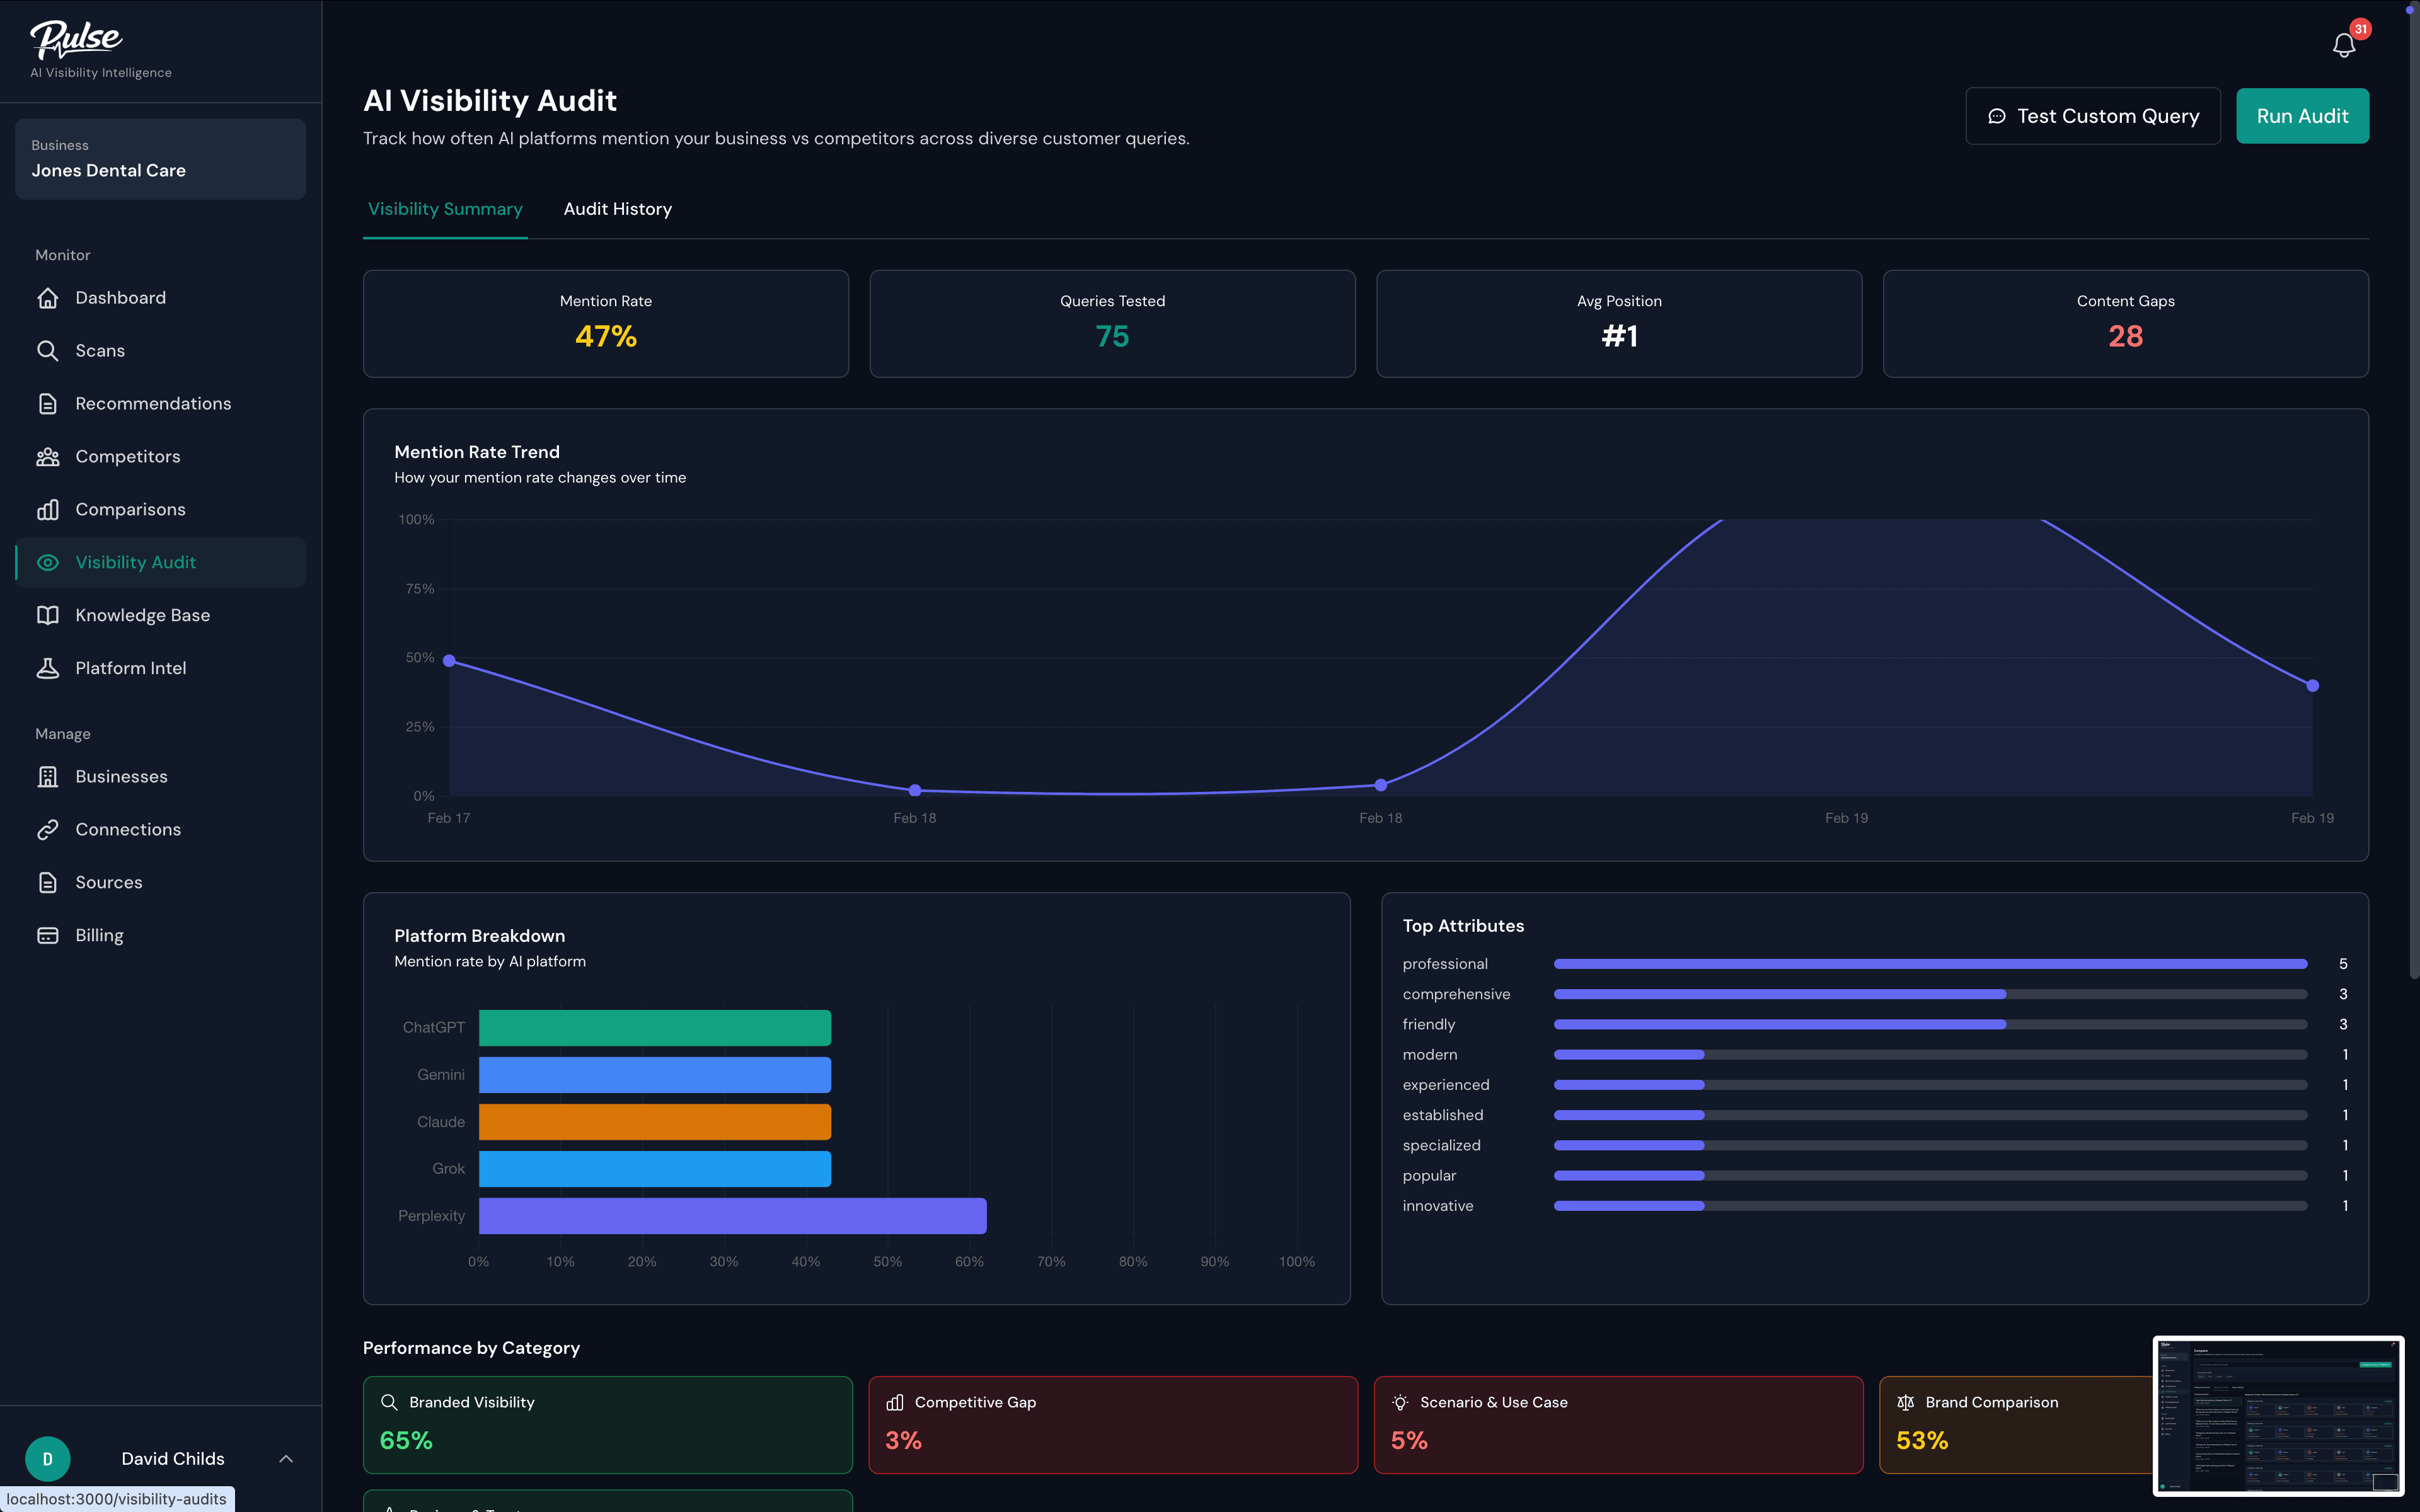Open the Dashboard from the sidebar

120,297
